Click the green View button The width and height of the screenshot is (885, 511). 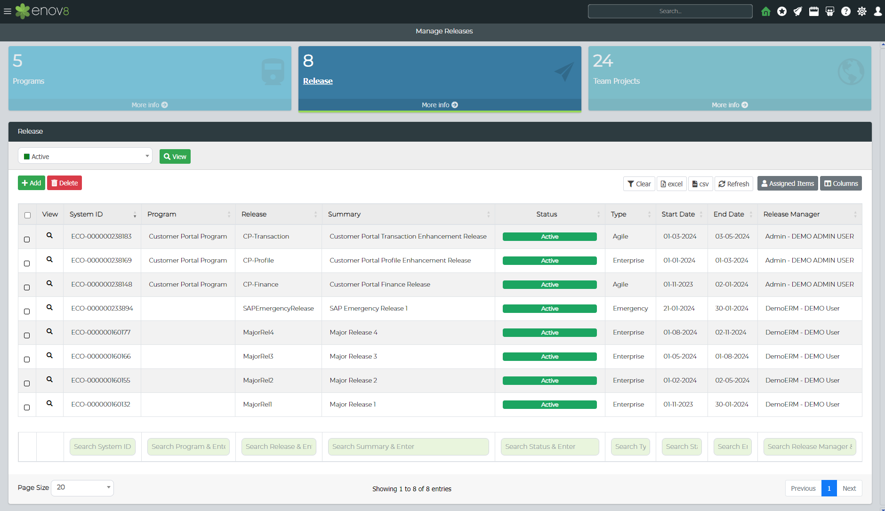click(175, 157)
